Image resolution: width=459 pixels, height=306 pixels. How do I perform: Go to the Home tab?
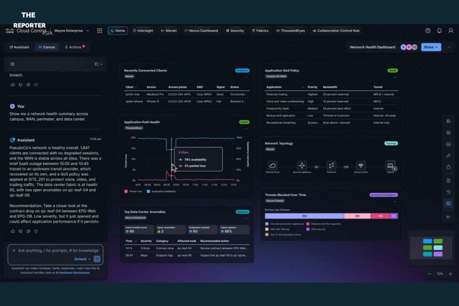tap(118, 31)
